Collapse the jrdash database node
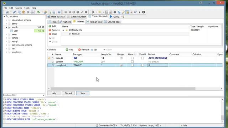Viewport: 228px width, 128px height. [x=6, y=27]
